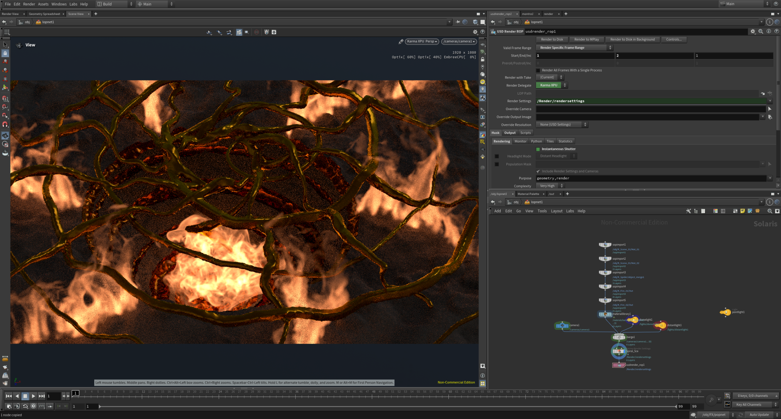Screen dimensions: 781x419
Task: Toggle the Instantaneous Shutter checkbox
Action: [538, 149]
